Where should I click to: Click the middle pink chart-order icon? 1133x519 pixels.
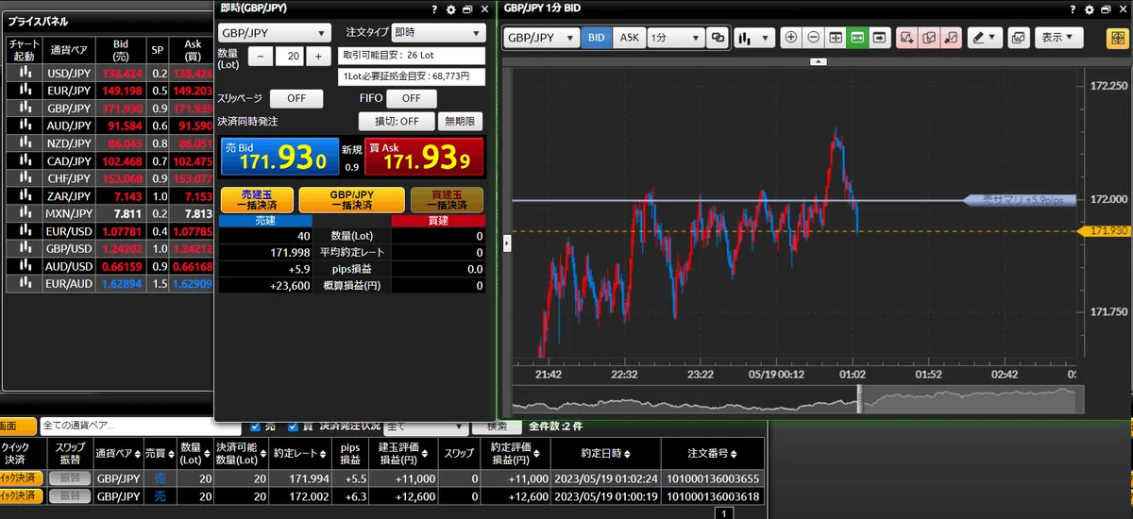[929, 39]
